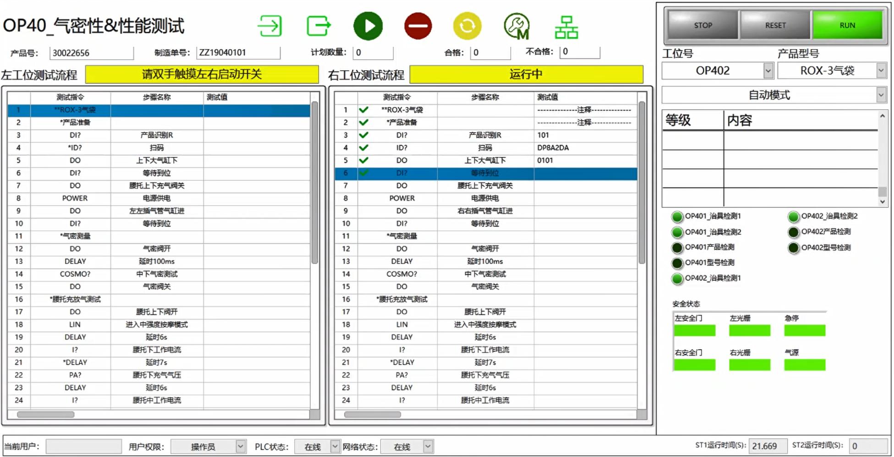894x457 pixels.
Task: Click the green login arrow icon
Action: (270, 26)
